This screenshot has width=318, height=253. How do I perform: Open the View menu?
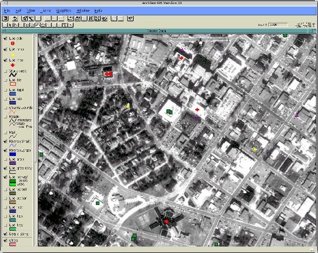(31, 11)
